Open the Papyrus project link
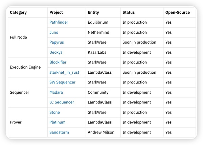 (x=57, y=42)
